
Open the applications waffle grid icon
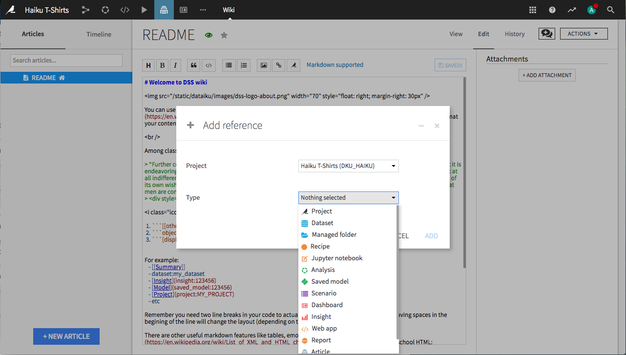click(532, 9)
